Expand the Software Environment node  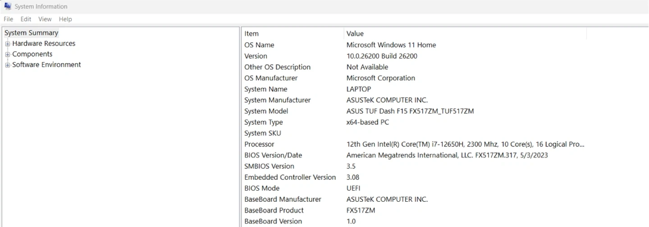(x=7, y=65)
